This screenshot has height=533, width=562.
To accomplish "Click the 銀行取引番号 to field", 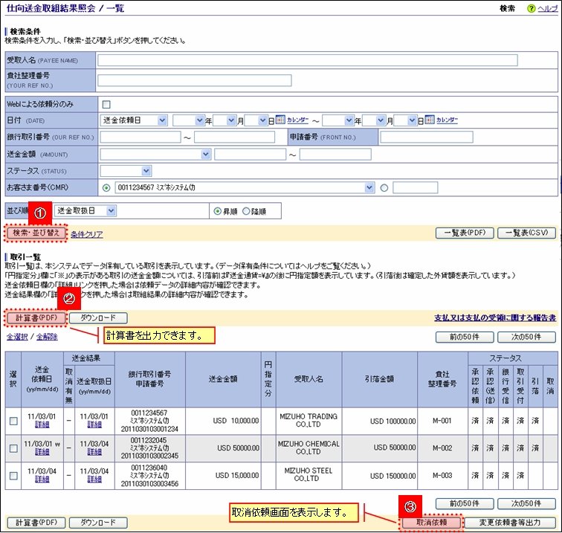I will [x=234, y=137].
